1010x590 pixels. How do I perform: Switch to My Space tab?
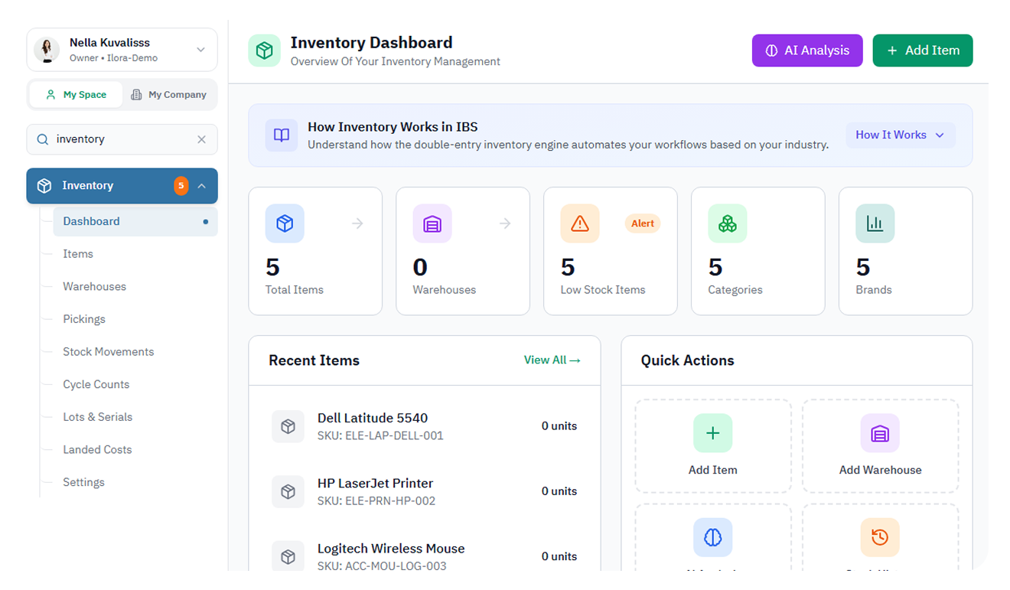(x=77, y=95)
